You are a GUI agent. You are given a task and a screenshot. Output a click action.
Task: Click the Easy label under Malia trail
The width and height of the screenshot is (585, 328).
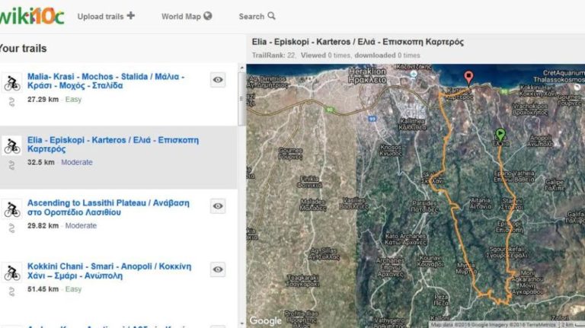[73, 100]
